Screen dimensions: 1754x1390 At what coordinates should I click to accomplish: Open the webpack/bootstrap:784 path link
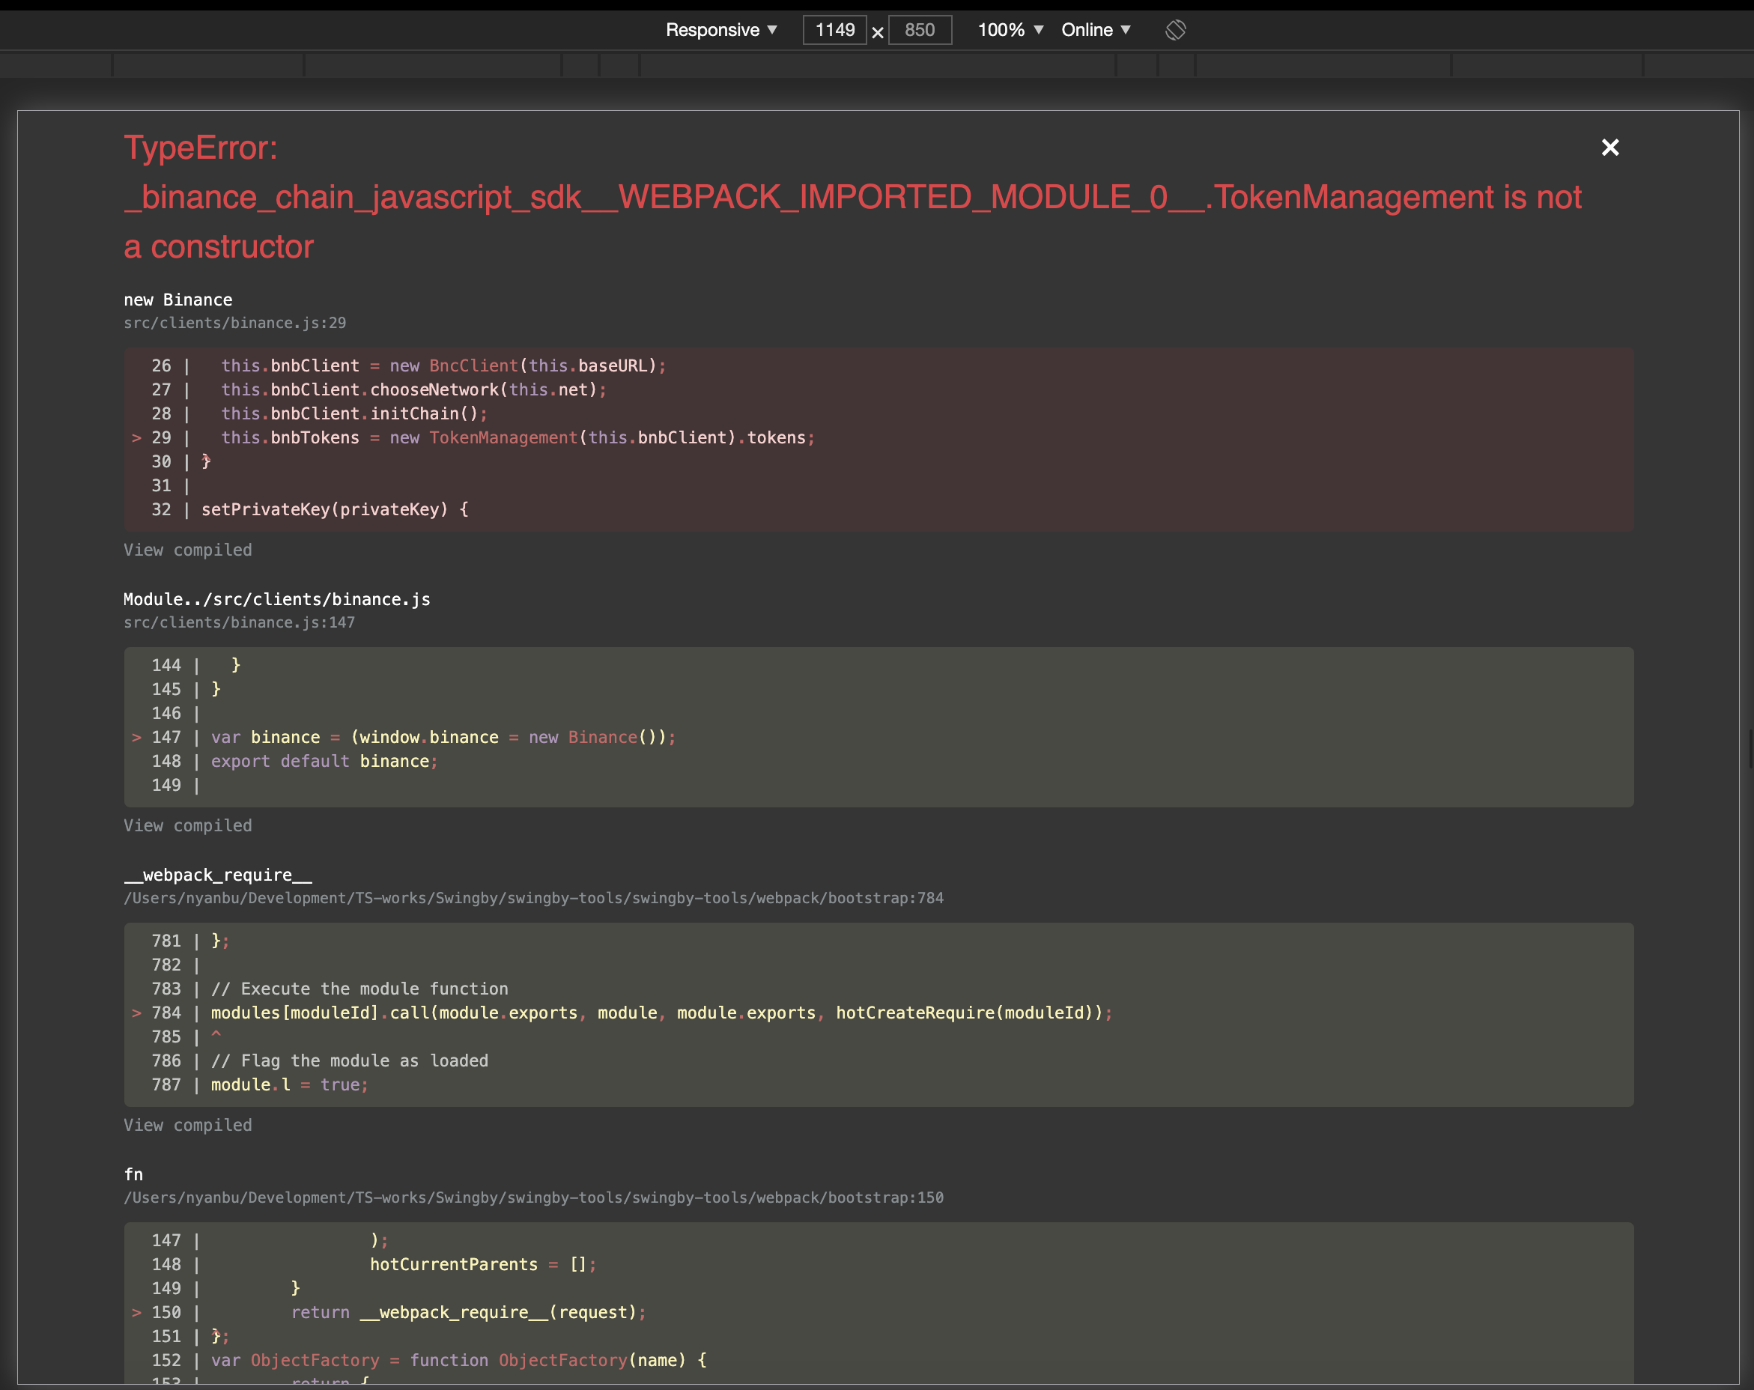[533, 898]
